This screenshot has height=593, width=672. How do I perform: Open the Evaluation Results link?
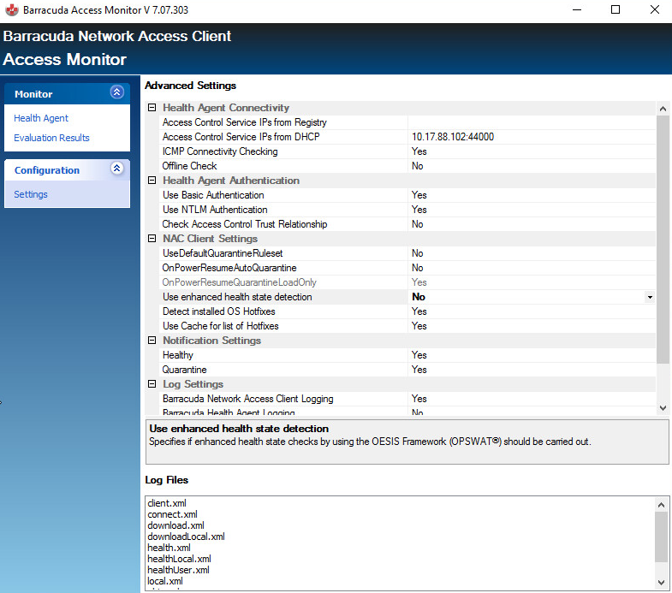pyautogui.click(x=51, y=138)
